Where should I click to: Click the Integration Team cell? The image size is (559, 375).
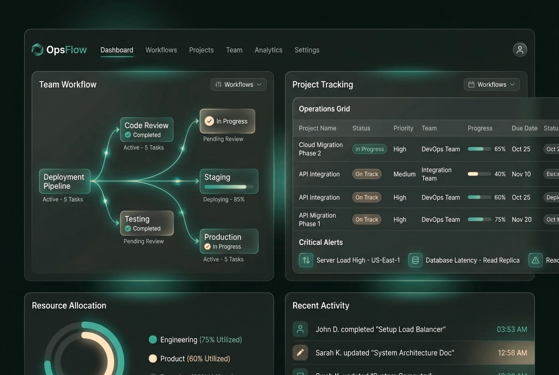[x=436, y=174]
